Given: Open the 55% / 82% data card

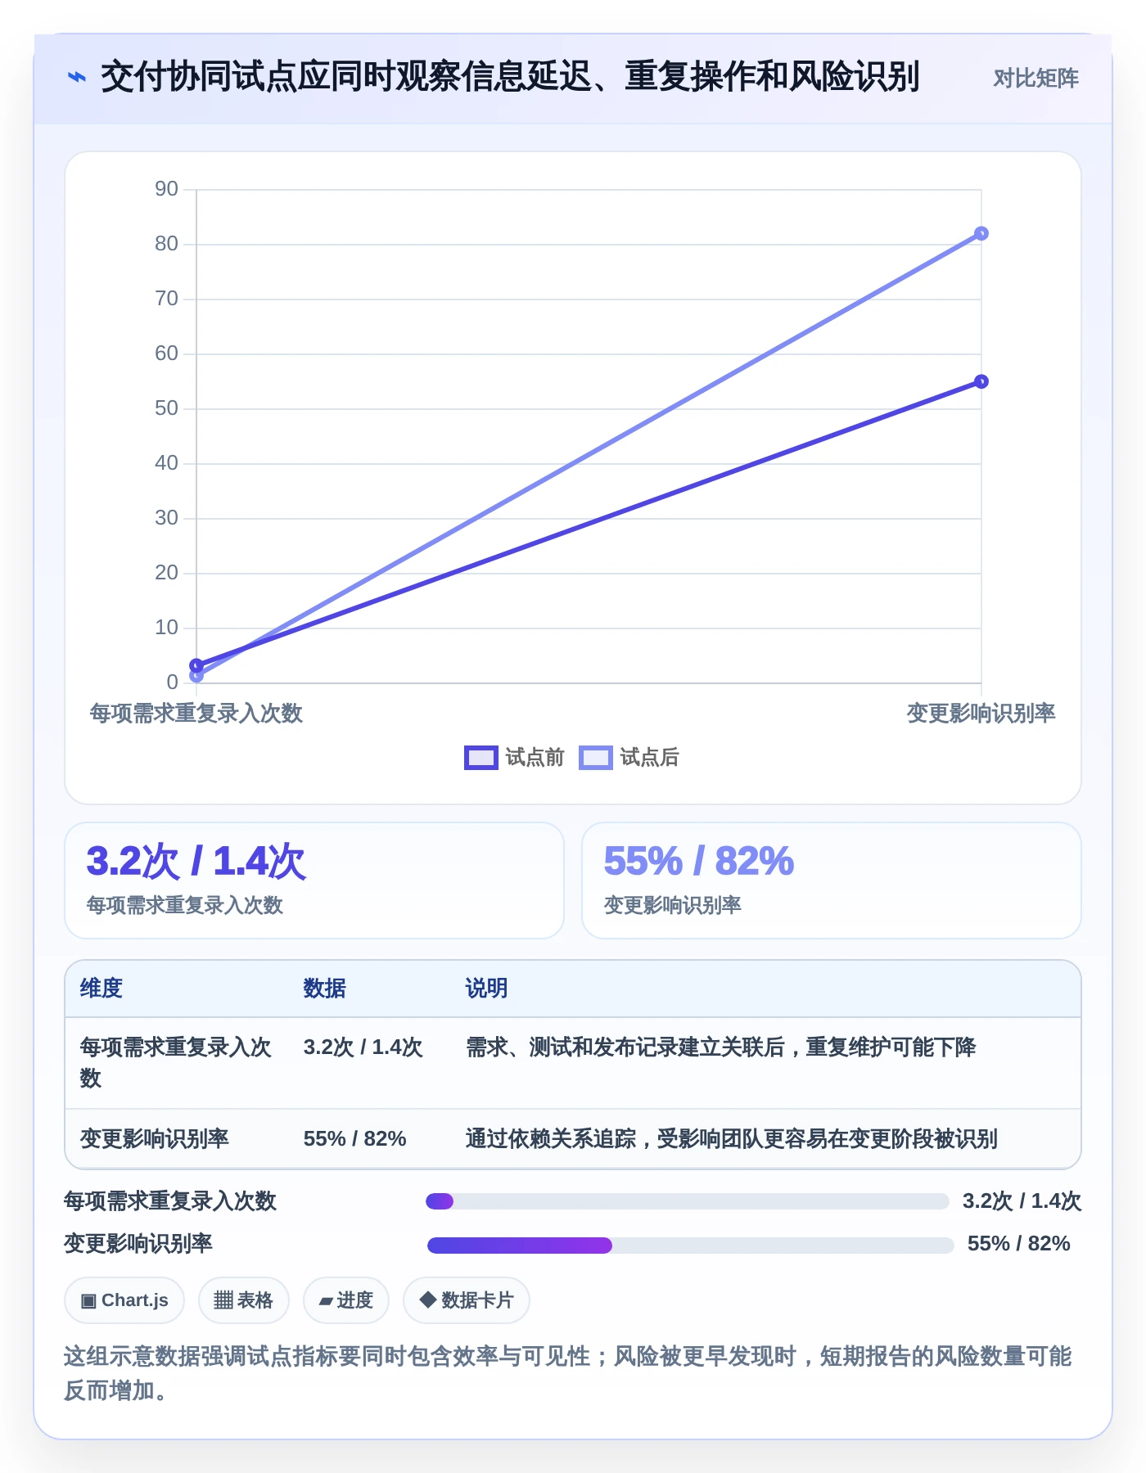Looking at the screenshot, I should click(832, 881).
